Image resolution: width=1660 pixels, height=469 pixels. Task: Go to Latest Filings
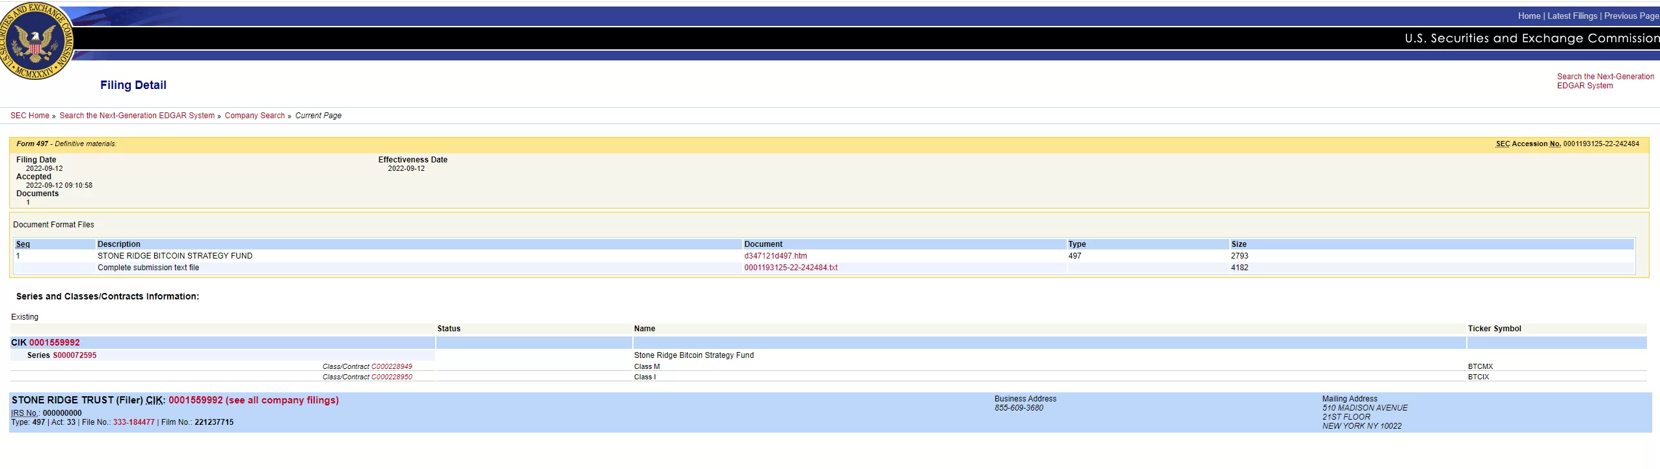point(1572,16)
